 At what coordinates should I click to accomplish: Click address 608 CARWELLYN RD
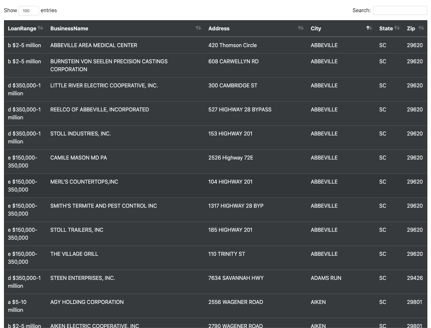pyautogui.click(x=233, y=61)
